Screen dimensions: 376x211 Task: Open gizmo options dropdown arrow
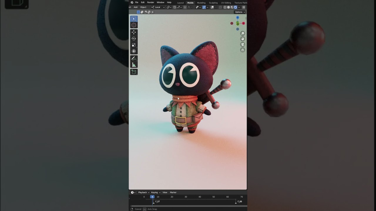tap(208, 7)
